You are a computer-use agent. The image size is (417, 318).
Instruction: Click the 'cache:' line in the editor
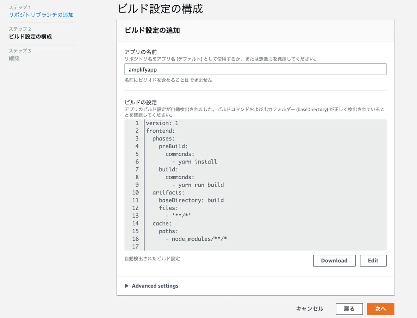pos(162,223)
